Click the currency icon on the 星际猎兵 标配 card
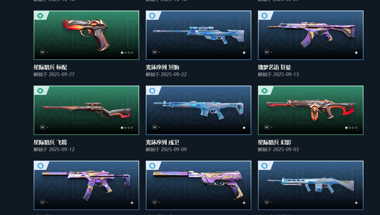Viewport: 380px width, 215px height. 43,52
